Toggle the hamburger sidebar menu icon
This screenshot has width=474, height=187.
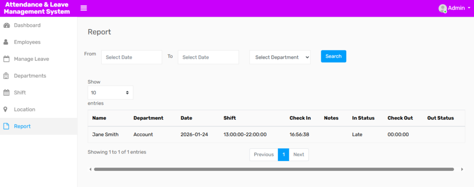click(84, 8)
